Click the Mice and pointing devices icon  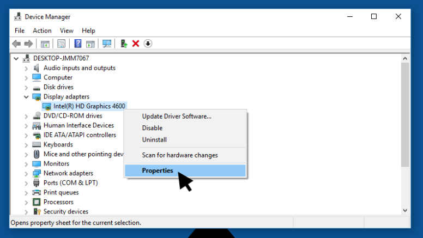(37, 154)
